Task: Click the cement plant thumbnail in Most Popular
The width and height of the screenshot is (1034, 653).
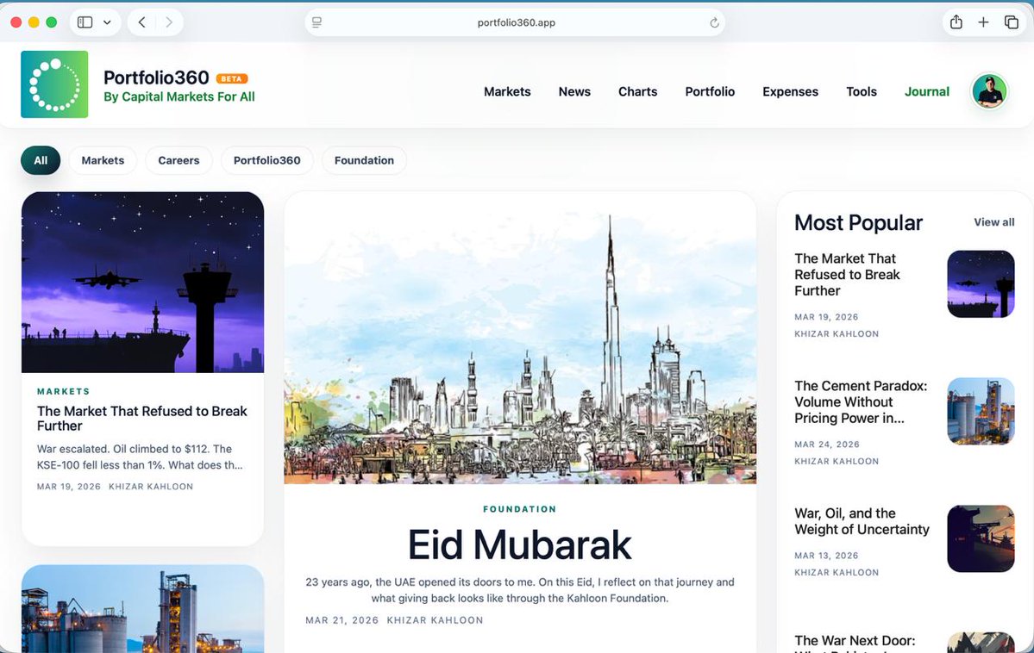Action: [x=981, y=411]
